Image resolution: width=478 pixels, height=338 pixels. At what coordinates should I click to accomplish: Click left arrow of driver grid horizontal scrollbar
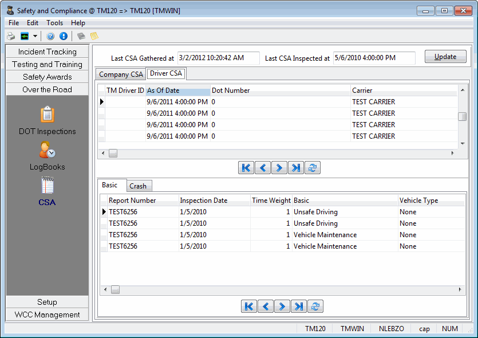pyautogui.click(x=104, y=153)
